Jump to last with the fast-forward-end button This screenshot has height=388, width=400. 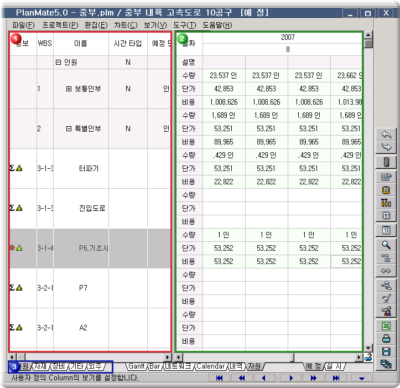pyautogui.click(x=336, y=378)
